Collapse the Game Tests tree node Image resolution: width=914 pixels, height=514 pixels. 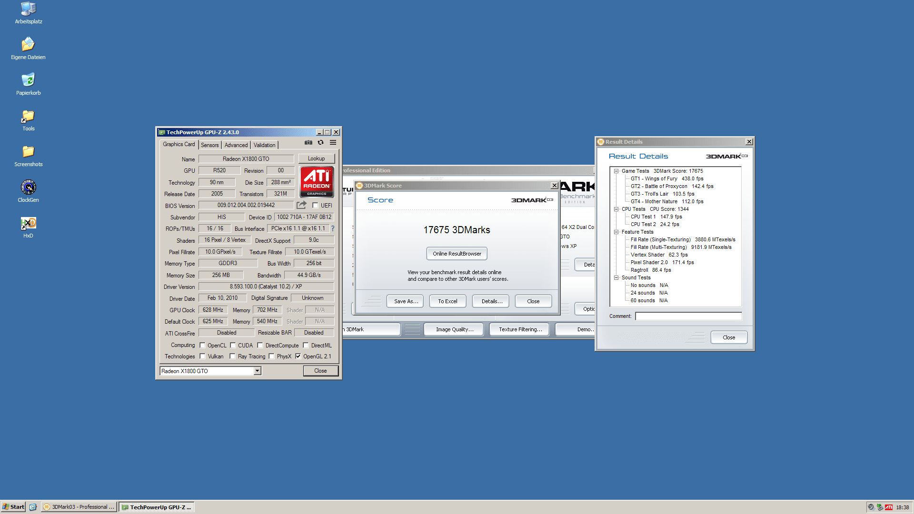coord(616,171)
